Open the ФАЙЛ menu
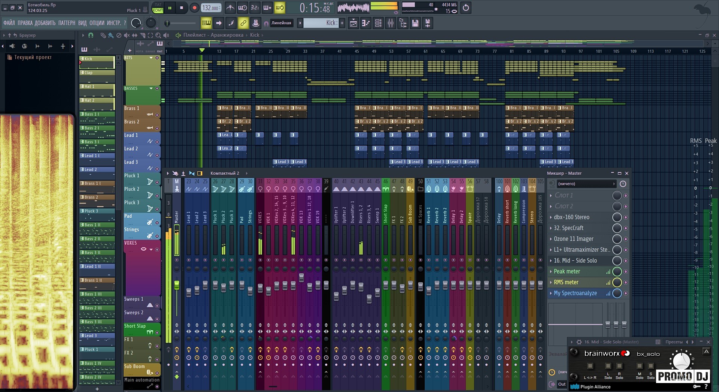Screen dimensions: 719x392 point(9,23)
